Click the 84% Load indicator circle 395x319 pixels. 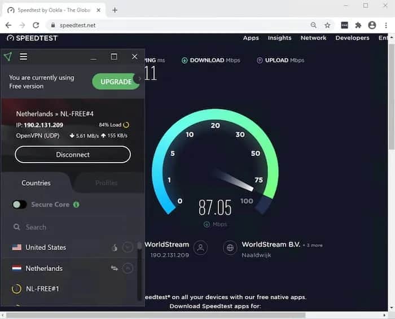point(126,125)
